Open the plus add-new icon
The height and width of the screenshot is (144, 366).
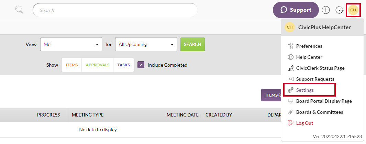point(325,10)
